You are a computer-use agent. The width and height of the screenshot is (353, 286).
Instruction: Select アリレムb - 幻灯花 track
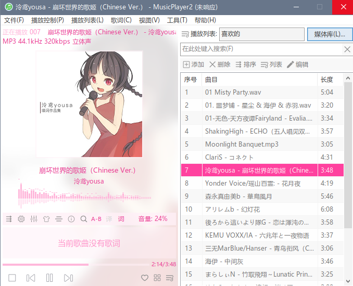tap(262, 210)
